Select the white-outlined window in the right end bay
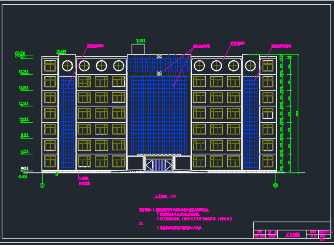Image resolution: width=334 pixels, height=245 pixels. coord(268,113)
